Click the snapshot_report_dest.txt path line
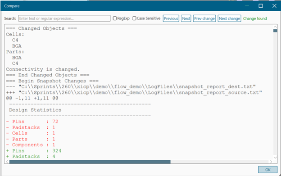 (131, 87)
